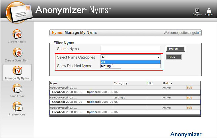The height and width of the screenshot is (138, 217).
Task: Click the Support icon in header
Action: [x=197, y=11]
